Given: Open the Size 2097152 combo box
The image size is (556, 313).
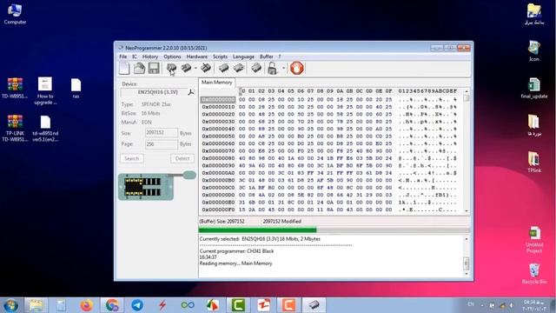Looking at the screenshot, I should [162, 133].
